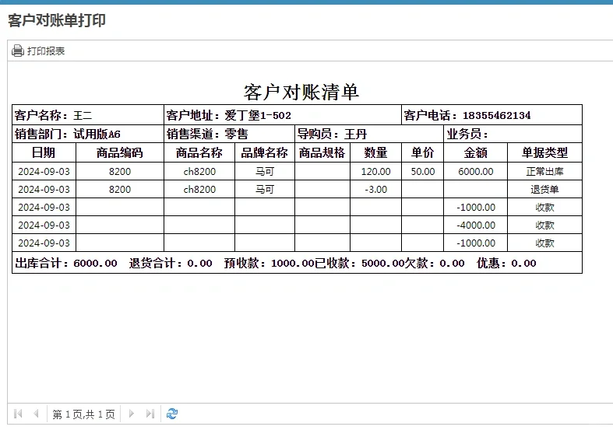Click the 品牌名称 column header
This screenshot has width=613, height=430.
tap(265, 152)
